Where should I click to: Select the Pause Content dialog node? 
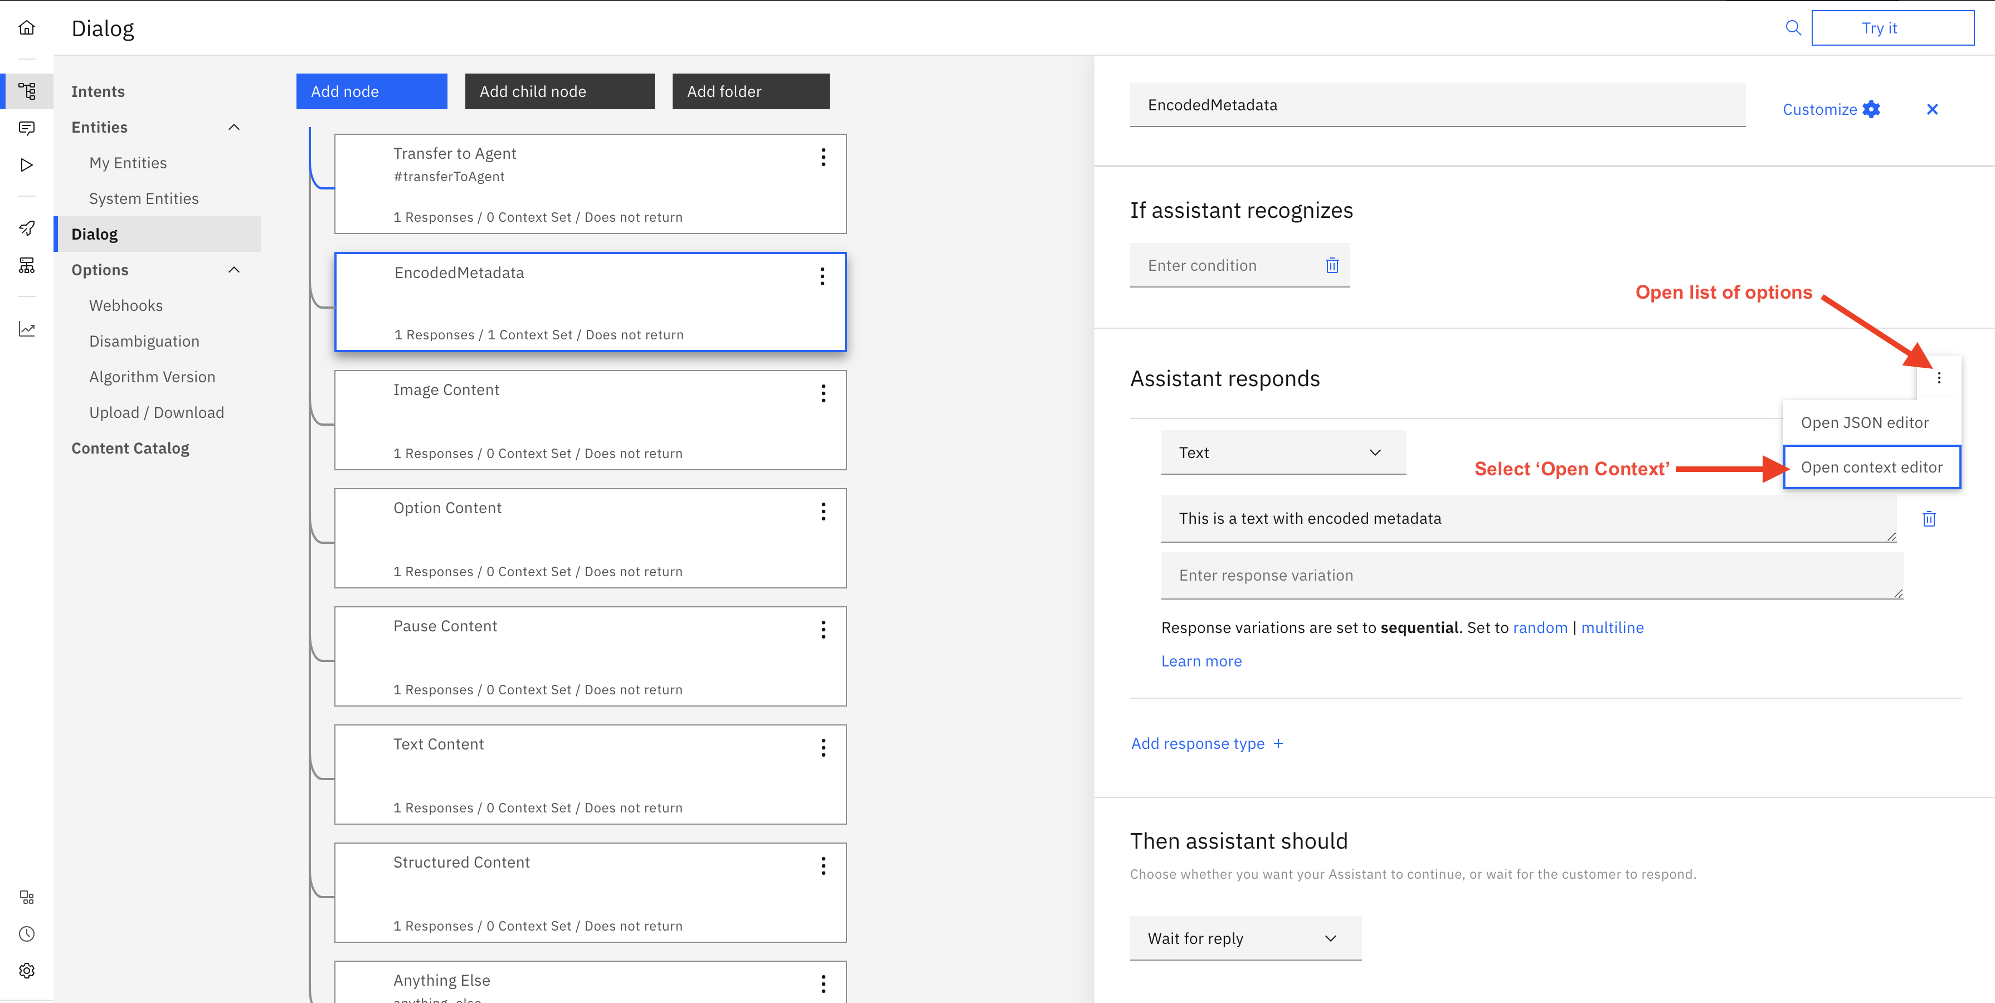pos(590,656)
